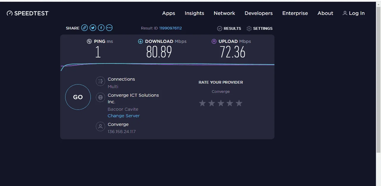Open Result ID 11990976112 link

[170, 28]
